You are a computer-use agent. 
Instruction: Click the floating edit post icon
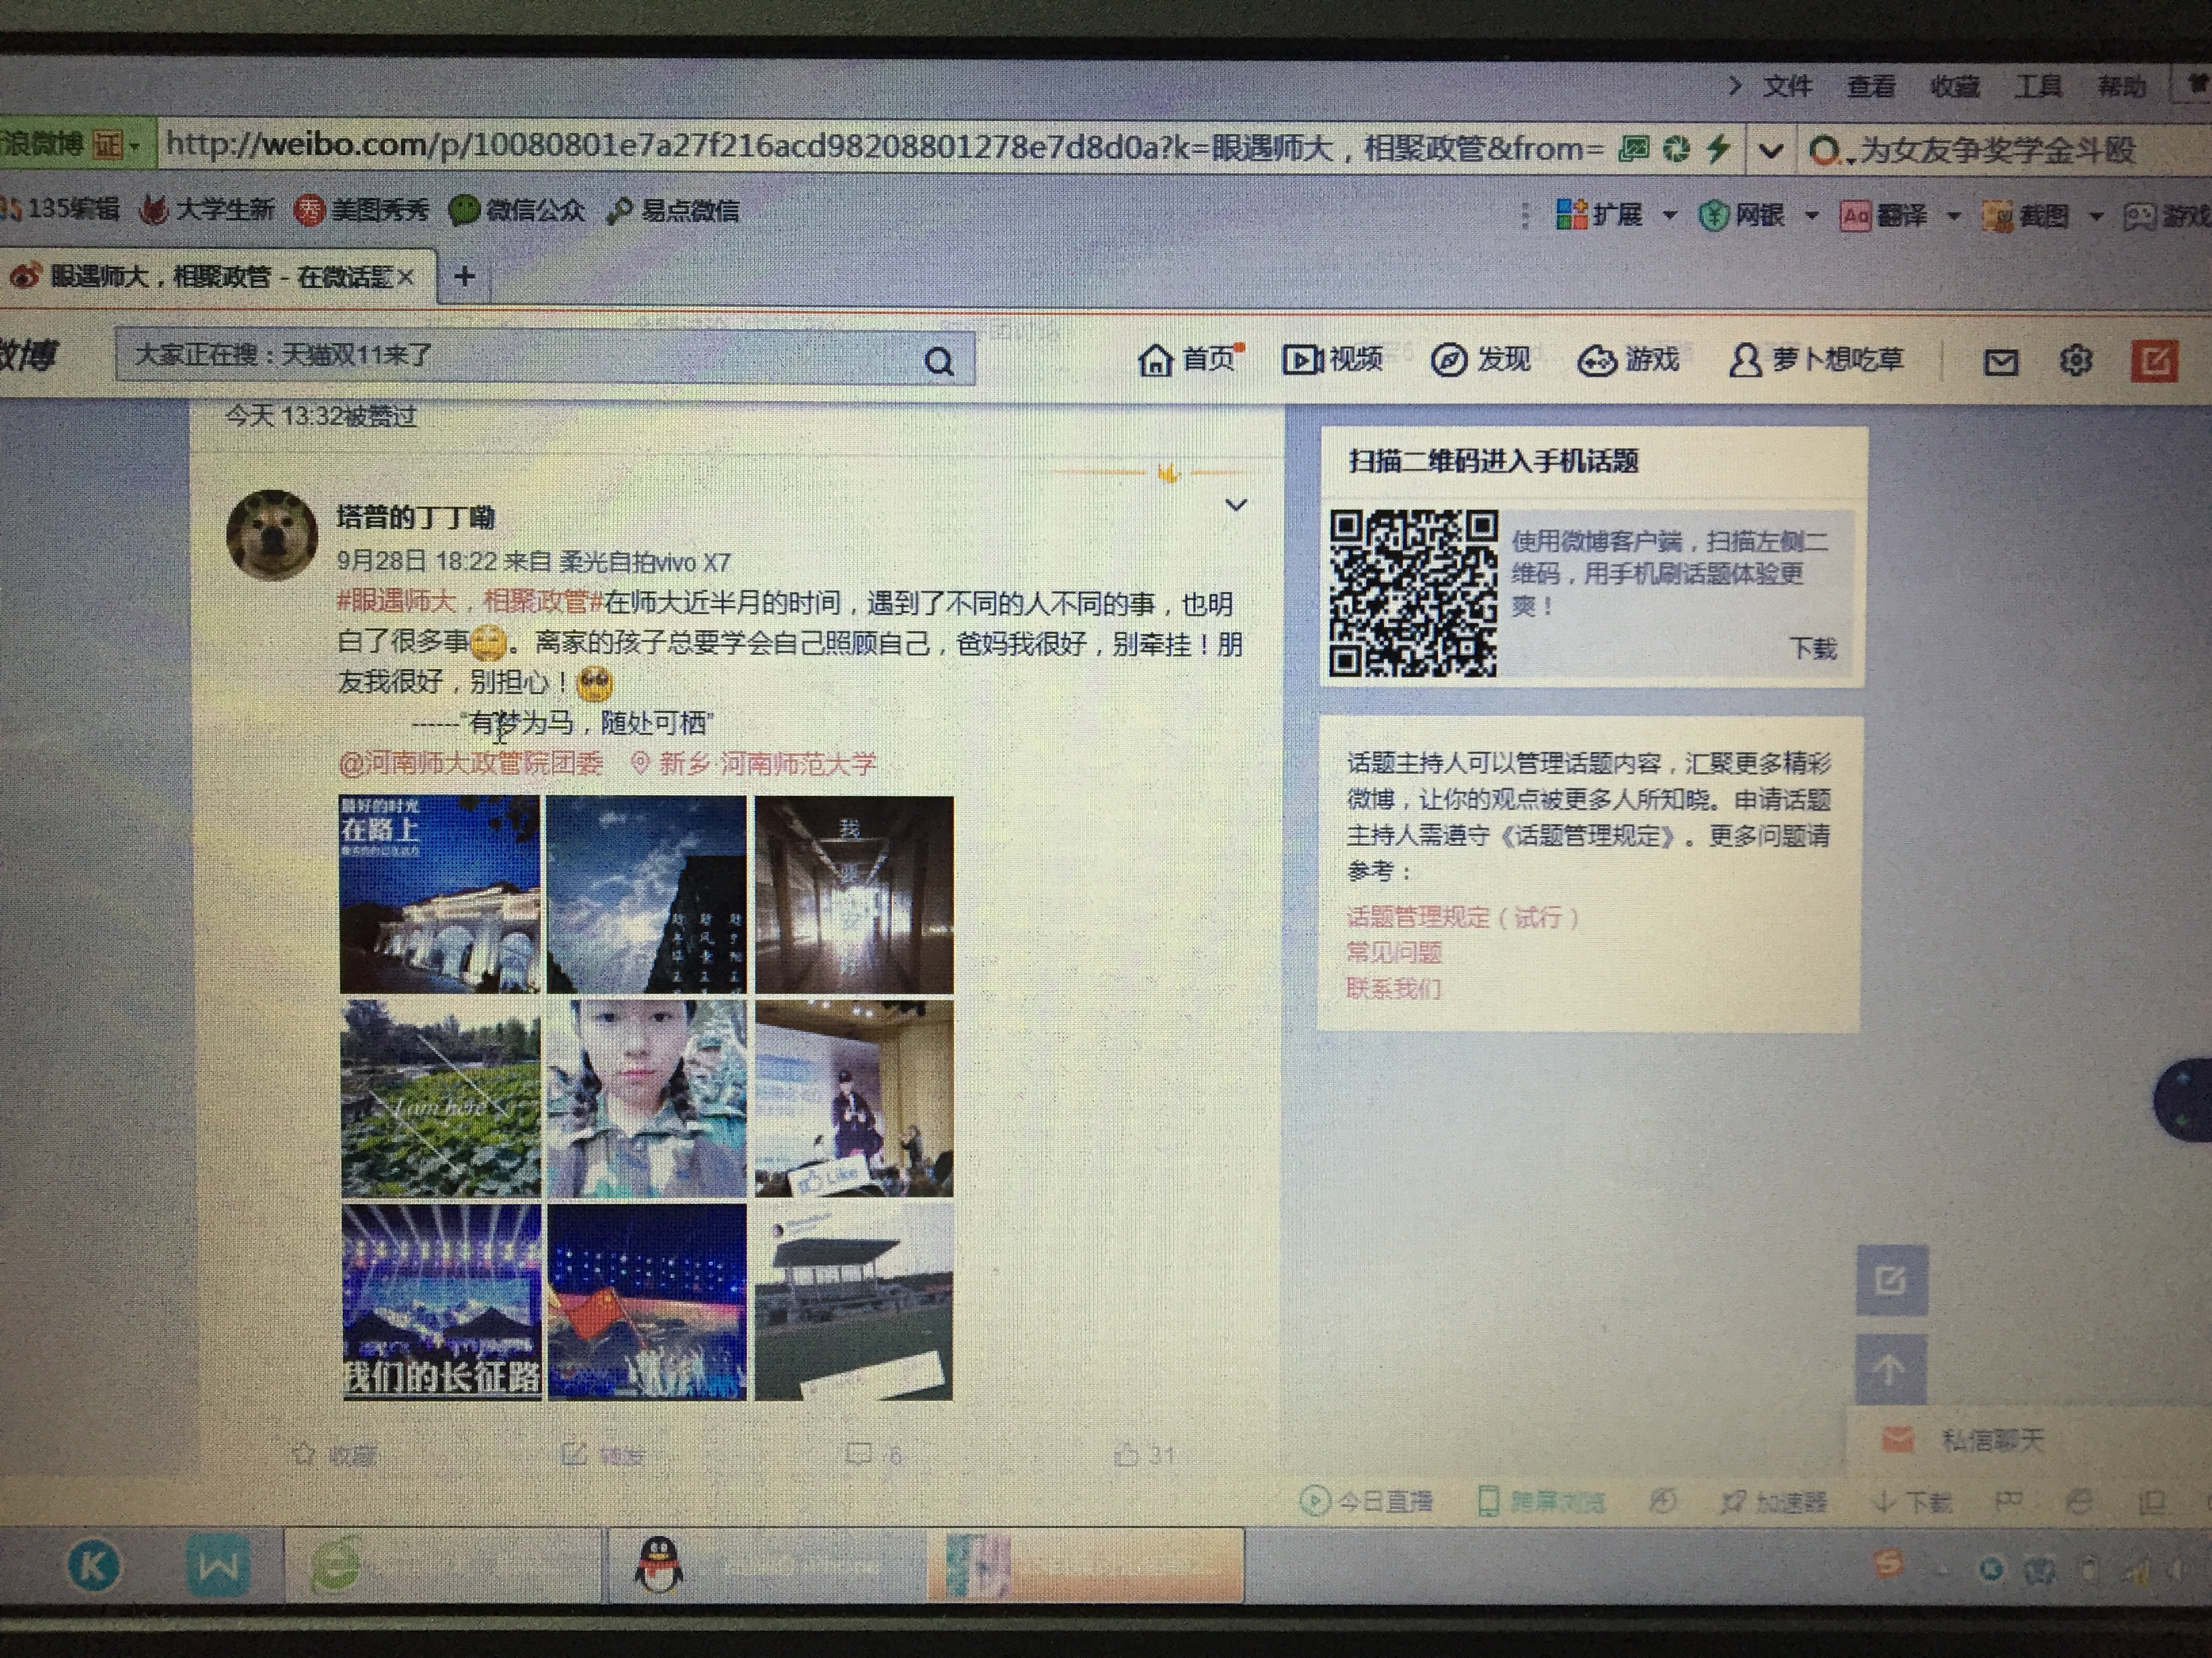(x=1891, y=1280)
